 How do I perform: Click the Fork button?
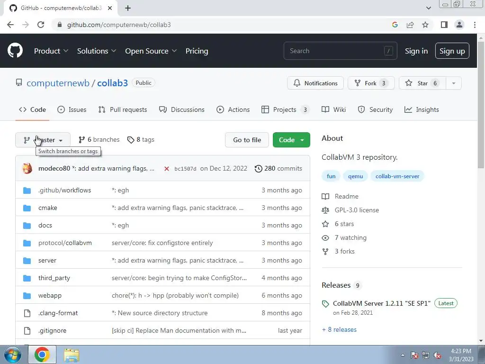pyautogui.click(x=371, y=83)
